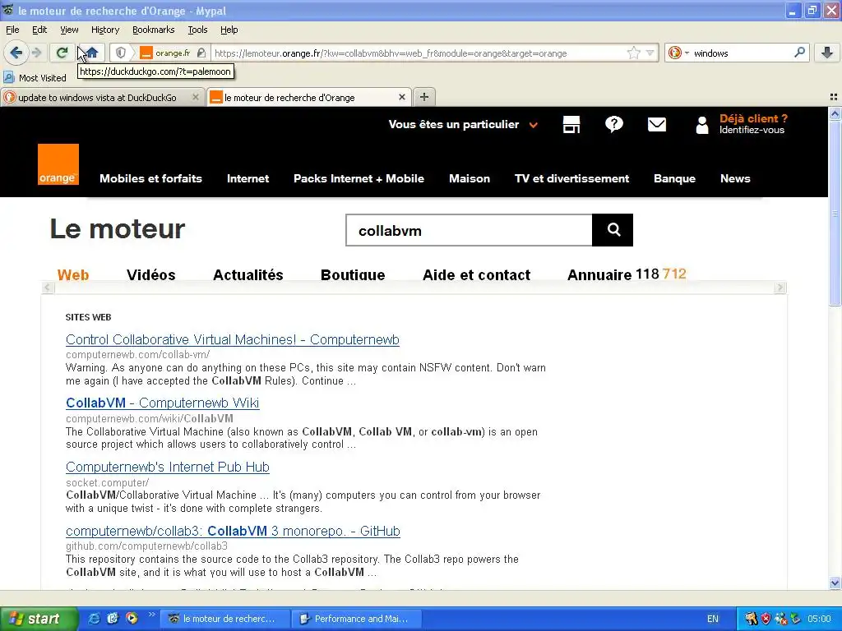Viewport: 842px width, 631px height.
Task: Select the Web results tab
Action: pos(73,274)
